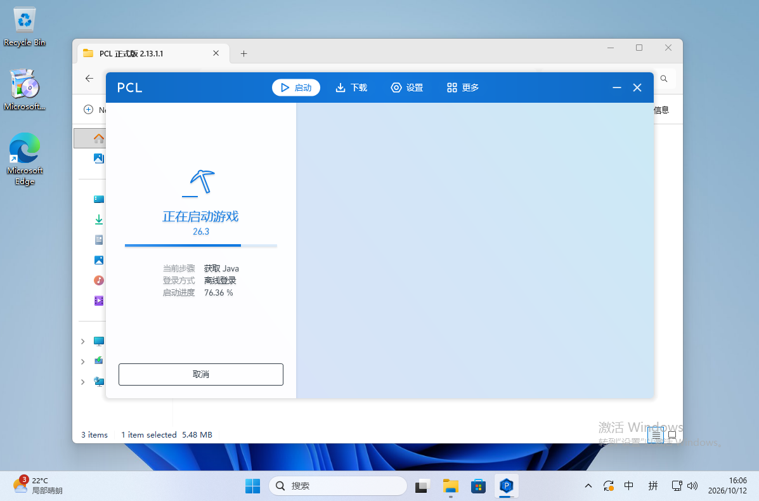
Task: Open network settings from system tray
Action: click(677, 486)
